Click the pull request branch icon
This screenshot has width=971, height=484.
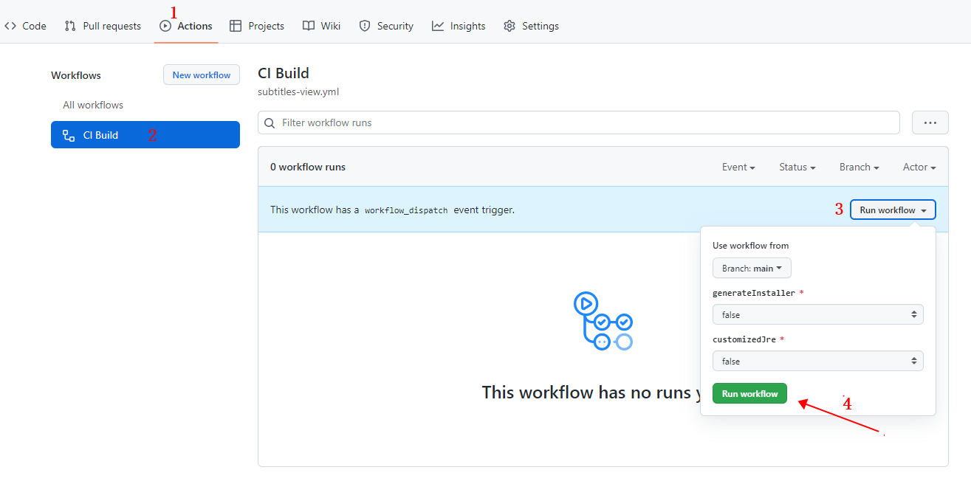70,26
